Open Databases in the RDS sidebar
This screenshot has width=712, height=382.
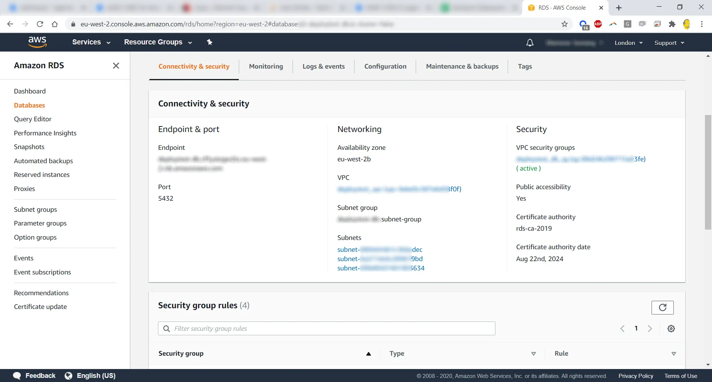click(x=29, y=105)
